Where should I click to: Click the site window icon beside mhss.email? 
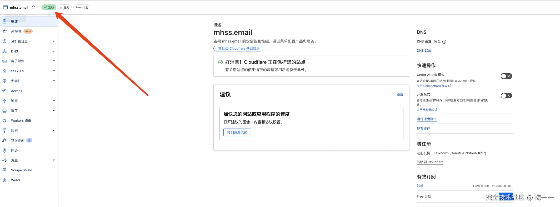(x=5, y=7)
